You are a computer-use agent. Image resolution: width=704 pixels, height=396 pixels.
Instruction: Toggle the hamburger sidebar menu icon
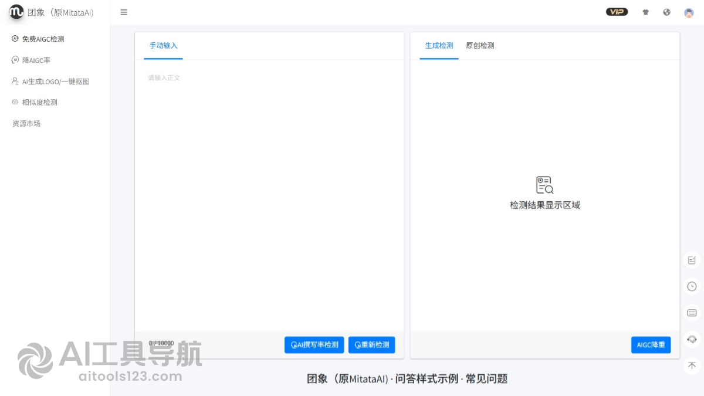point(124,12)
